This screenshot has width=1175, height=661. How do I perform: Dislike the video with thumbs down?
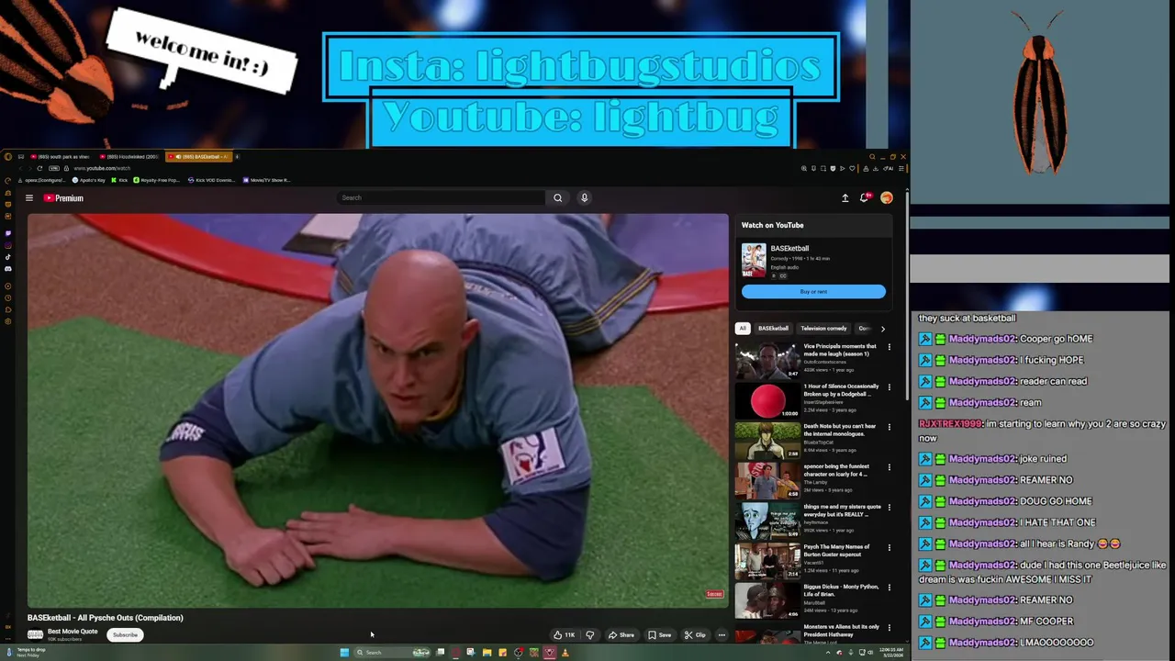(x=590, y=634)
